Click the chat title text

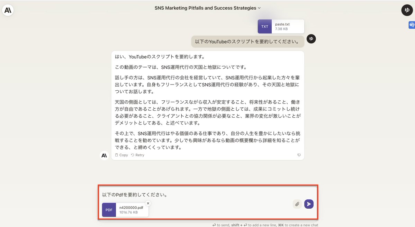pos(205,8)
